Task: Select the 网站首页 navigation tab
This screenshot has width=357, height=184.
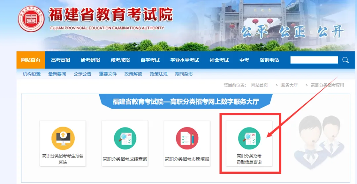Action: [31, 60]
